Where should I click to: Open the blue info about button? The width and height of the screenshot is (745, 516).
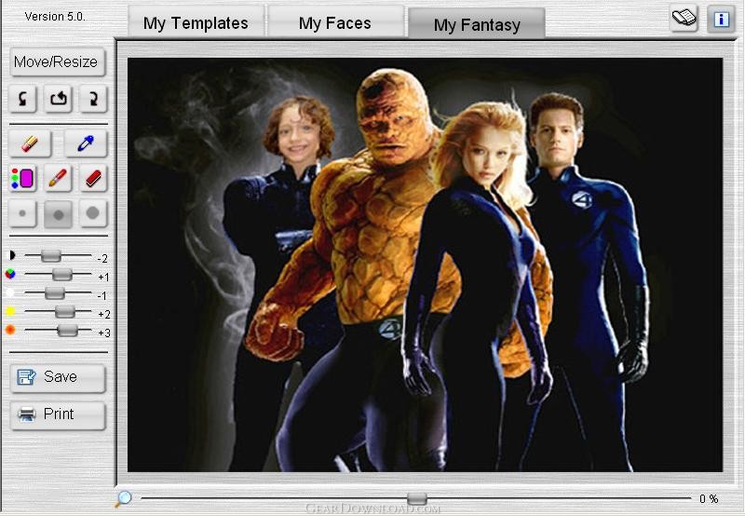pyautogui.click(x=721, y=18)
